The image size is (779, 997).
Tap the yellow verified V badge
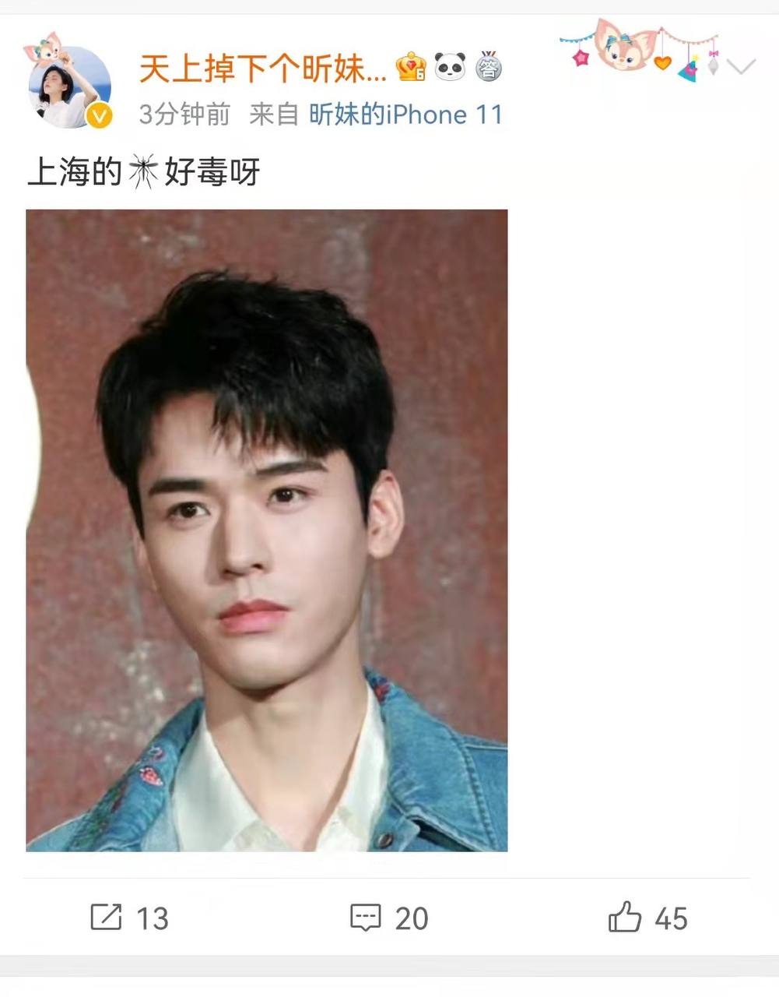(x=100, y=116)
